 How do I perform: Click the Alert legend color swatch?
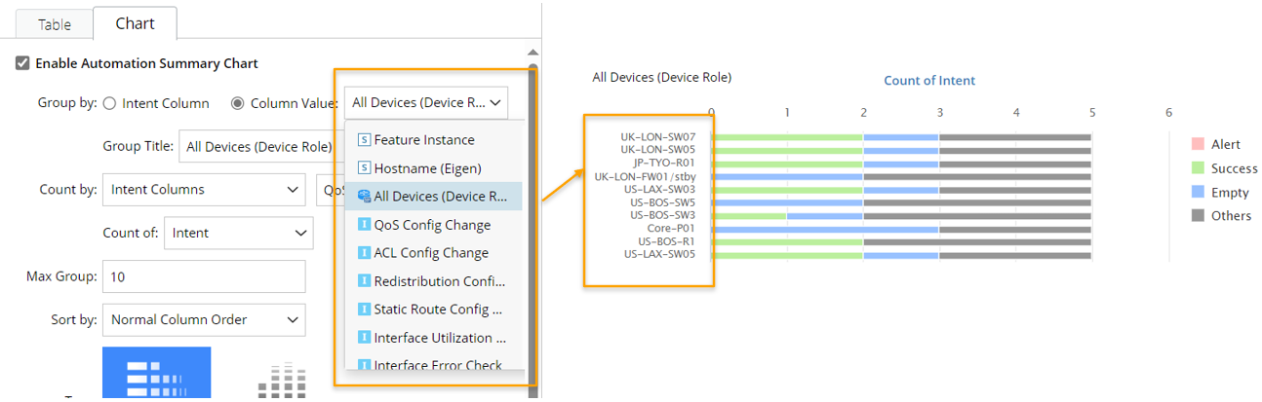coord(1198,144)
